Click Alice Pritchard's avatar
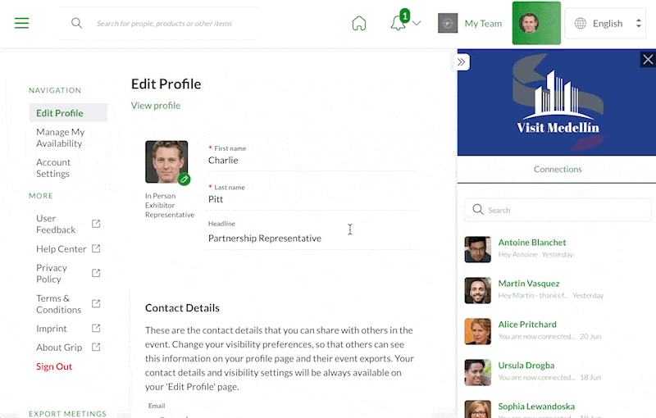 tap(478, 331)
